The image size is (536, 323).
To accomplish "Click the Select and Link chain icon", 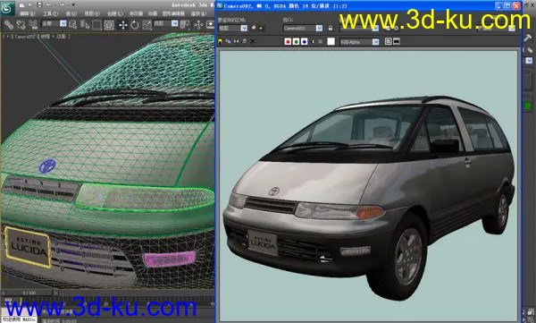I will point(9,25).
